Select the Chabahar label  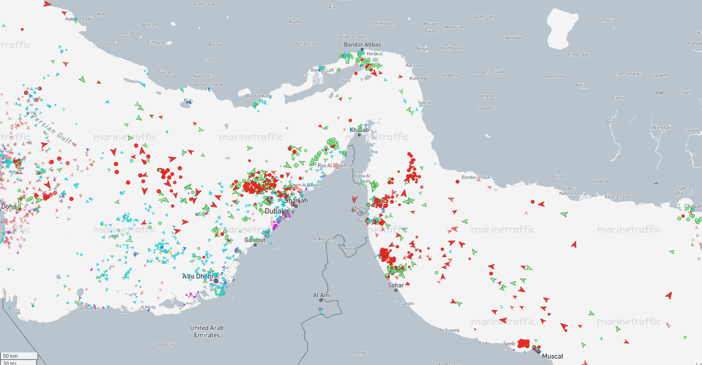click(x=693, y=206)
